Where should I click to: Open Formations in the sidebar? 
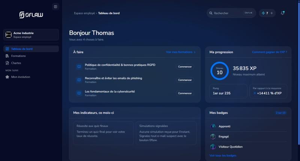tap(31, 56)
